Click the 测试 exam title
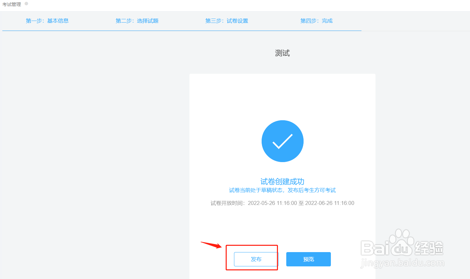Viewport: 470px width, 279px height. (x=282, y=53)
